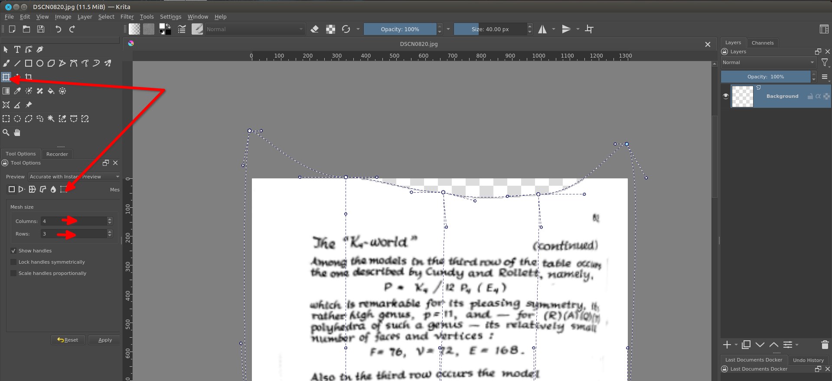The height and width of the screenshot is (381, 832).
Task: Click the Undo arrow icon
Action: [58, 29]
